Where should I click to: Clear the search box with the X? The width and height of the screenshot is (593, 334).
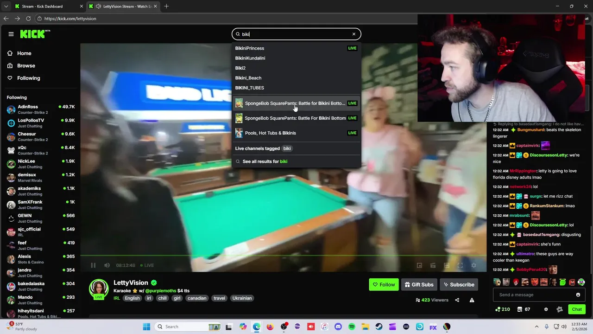(x=354, y=34)
